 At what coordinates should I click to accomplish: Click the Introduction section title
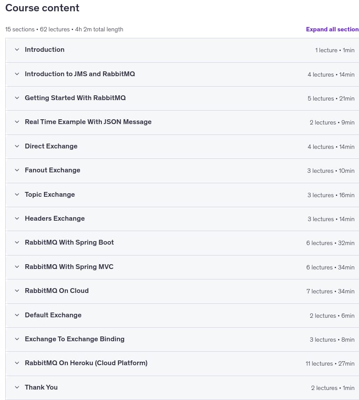click(x=45, y=50)
